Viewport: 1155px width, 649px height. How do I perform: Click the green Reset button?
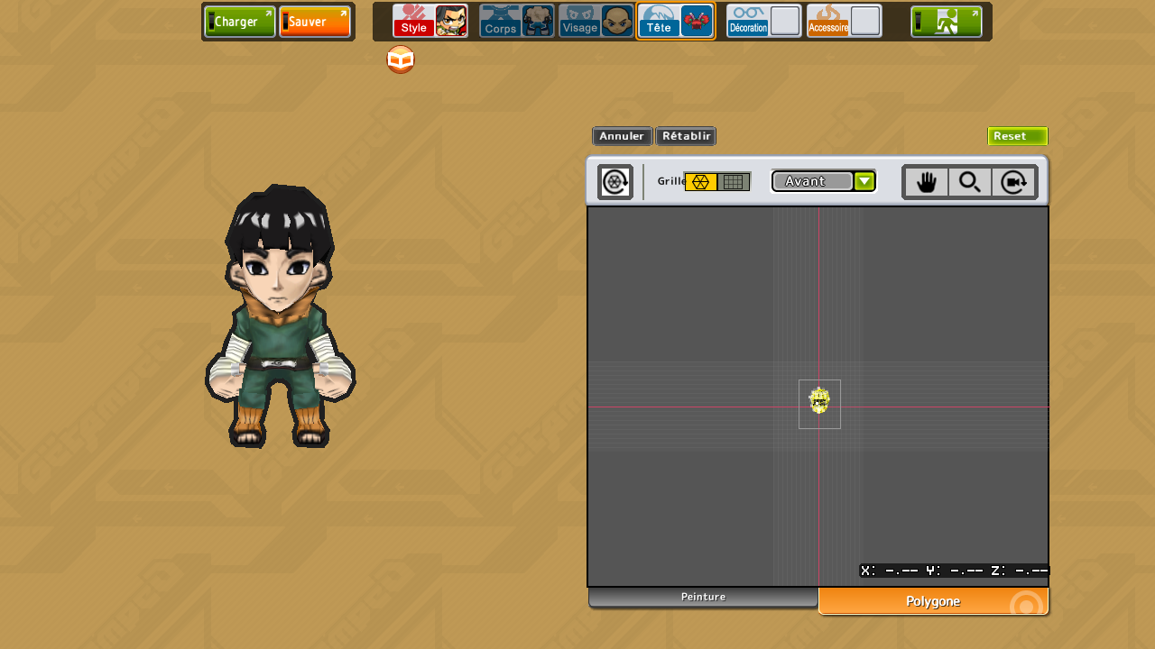[x=1018, y=136]
